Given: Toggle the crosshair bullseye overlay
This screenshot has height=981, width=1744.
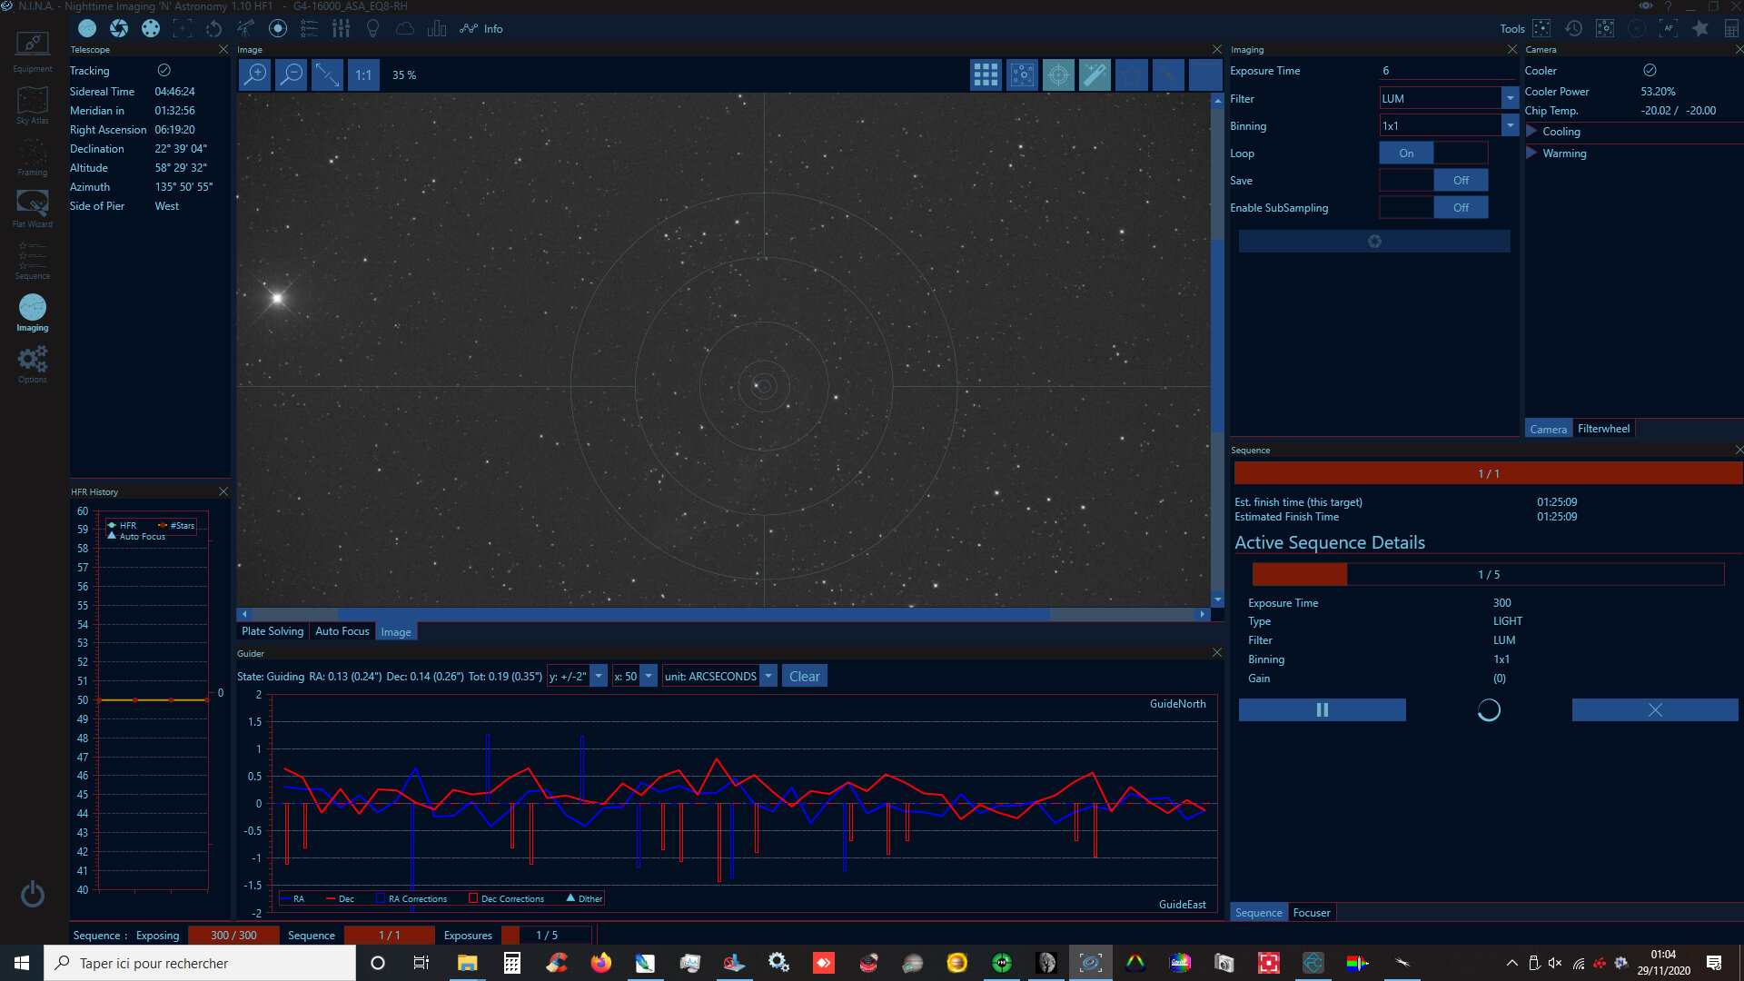Looking at the screenshot, I should (1058, 74).
